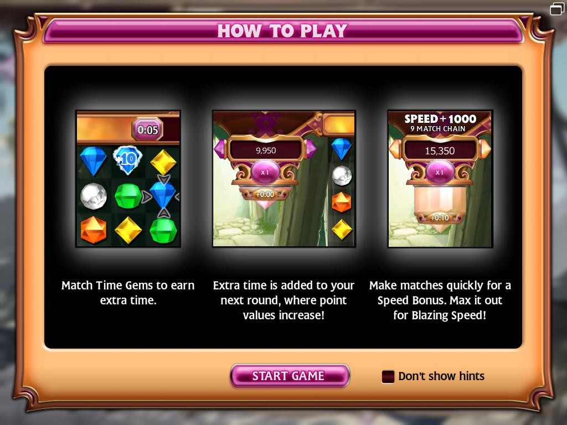The image size is (567, 425).
Task: Click the Extra time is added hint text
Action: (x=283, y=300)
